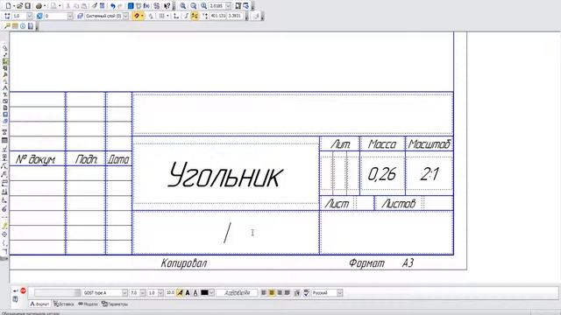Click the Лит. cell label

pos(340,144)
